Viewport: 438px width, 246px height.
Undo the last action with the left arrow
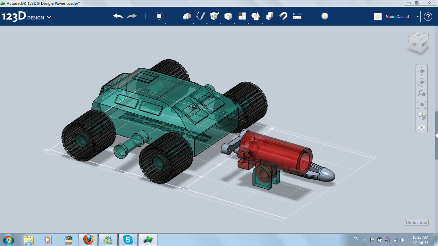118,16
